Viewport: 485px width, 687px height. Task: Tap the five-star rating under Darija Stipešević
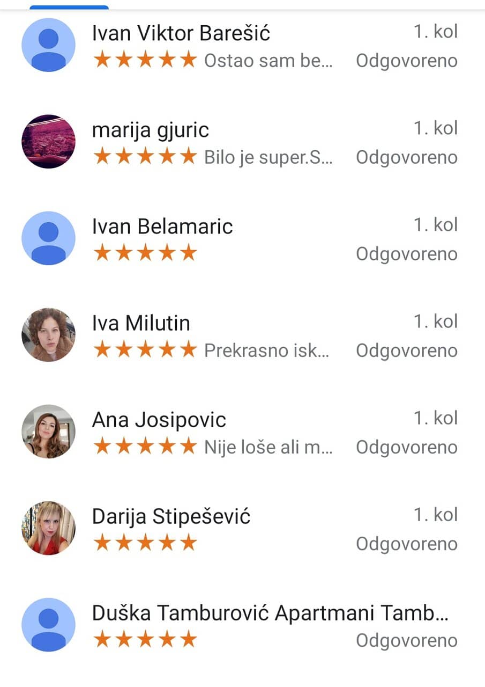[x=145, y=543]
